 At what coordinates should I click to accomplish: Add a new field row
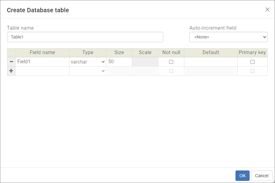tap(11, 71)
